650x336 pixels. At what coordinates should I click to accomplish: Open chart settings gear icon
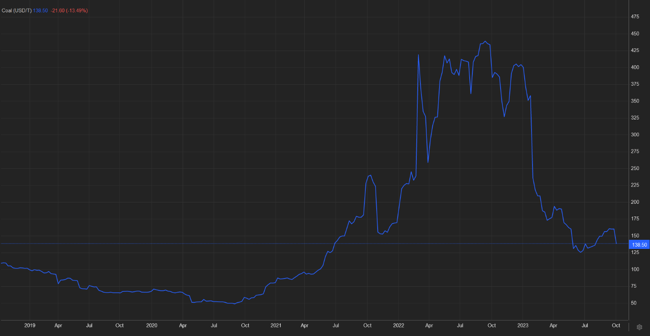click(x=639, y=327)
